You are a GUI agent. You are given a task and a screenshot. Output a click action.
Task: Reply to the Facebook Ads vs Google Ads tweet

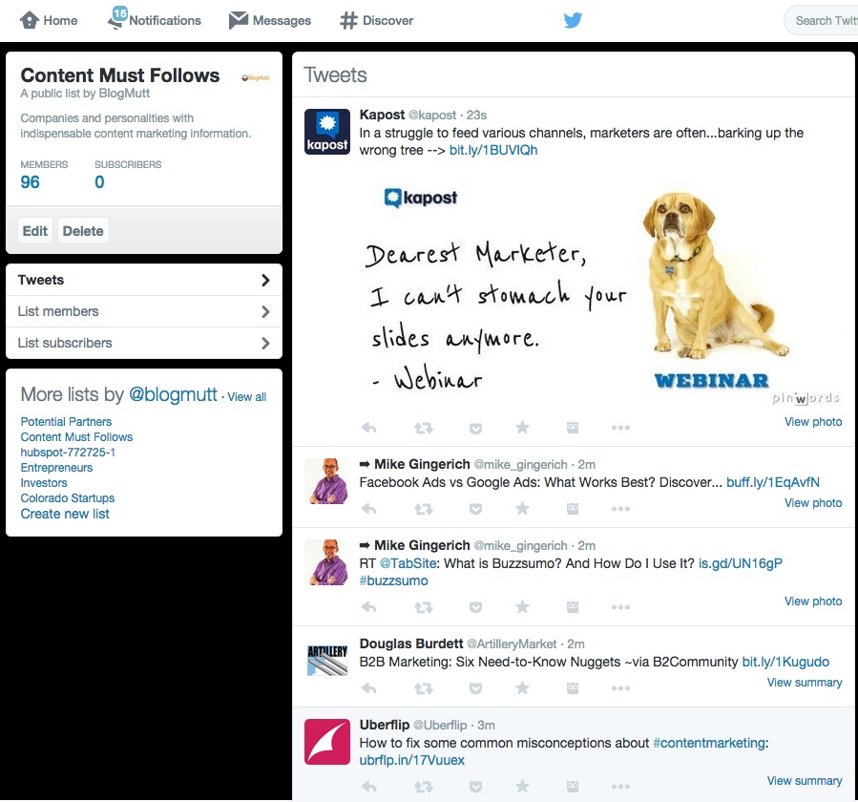(368, 509)
